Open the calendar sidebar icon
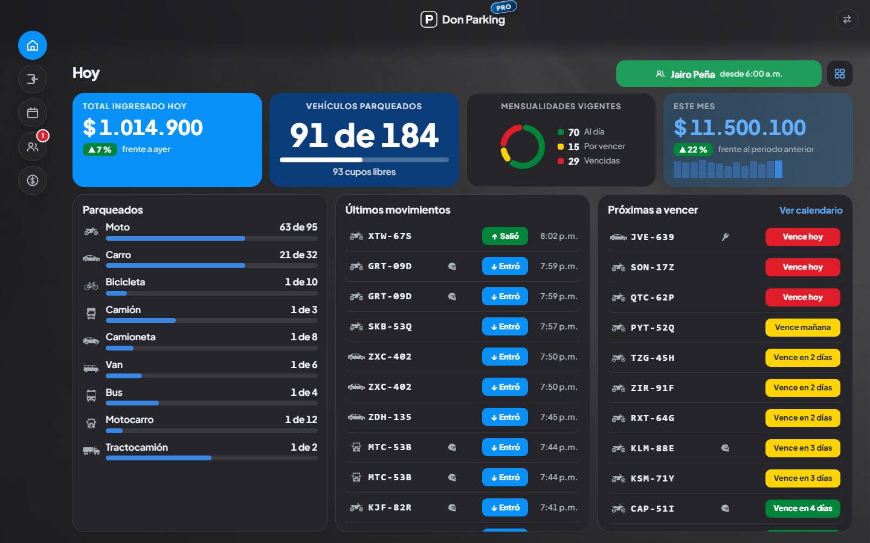Screen dimensions: 870x543 33,113
